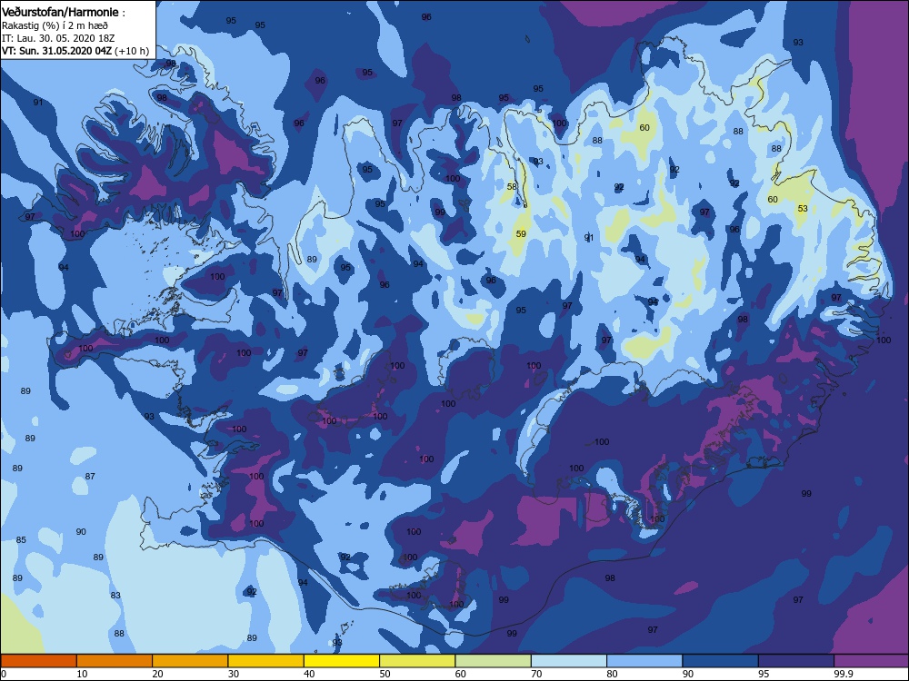Image resolution: width=909 pixels, height=681 pixels.
Task: Click the 'Veðurstofan/Harmonie' title text
Action: (61, 12)
